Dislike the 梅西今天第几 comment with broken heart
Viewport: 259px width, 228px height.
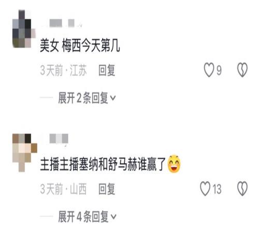point(242,70)
